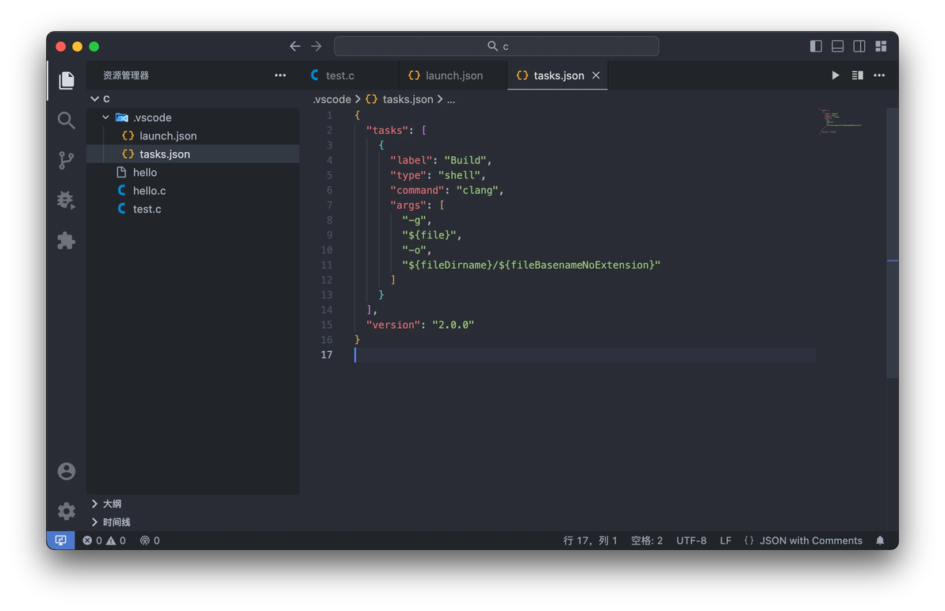Expand the 大纲 outline section

pyautogui.click(x=193, y=504)
